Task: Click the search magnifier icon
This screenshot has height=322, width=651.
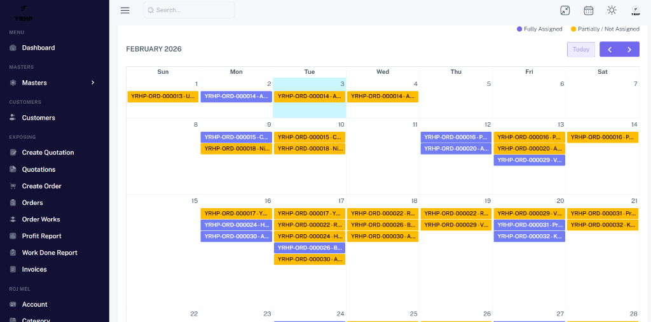Action: pos(151,10)
